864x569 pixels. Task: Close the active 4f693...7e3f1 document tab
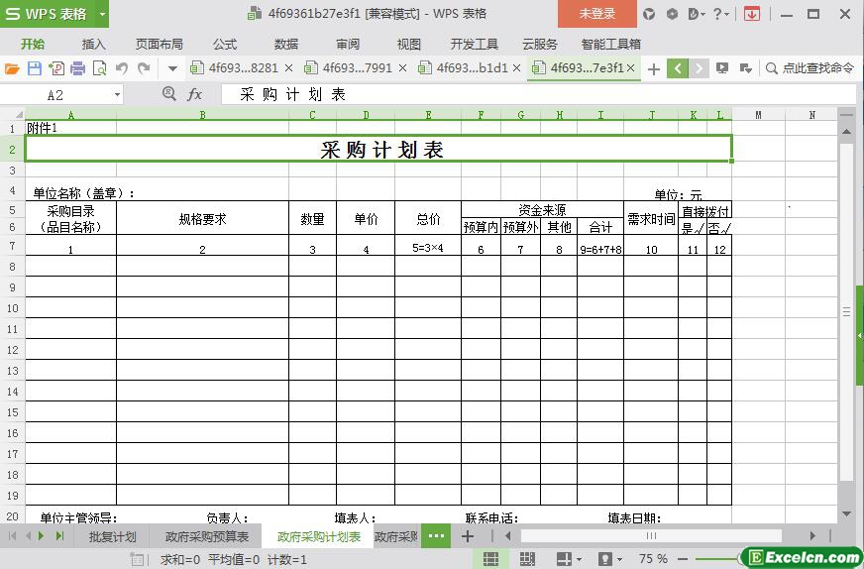(631, 67)
